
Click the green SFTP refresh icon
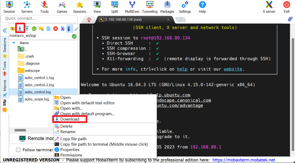34,29
